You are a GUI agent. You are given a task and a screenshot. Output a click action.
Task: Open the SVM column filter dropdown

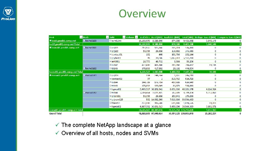124,37
